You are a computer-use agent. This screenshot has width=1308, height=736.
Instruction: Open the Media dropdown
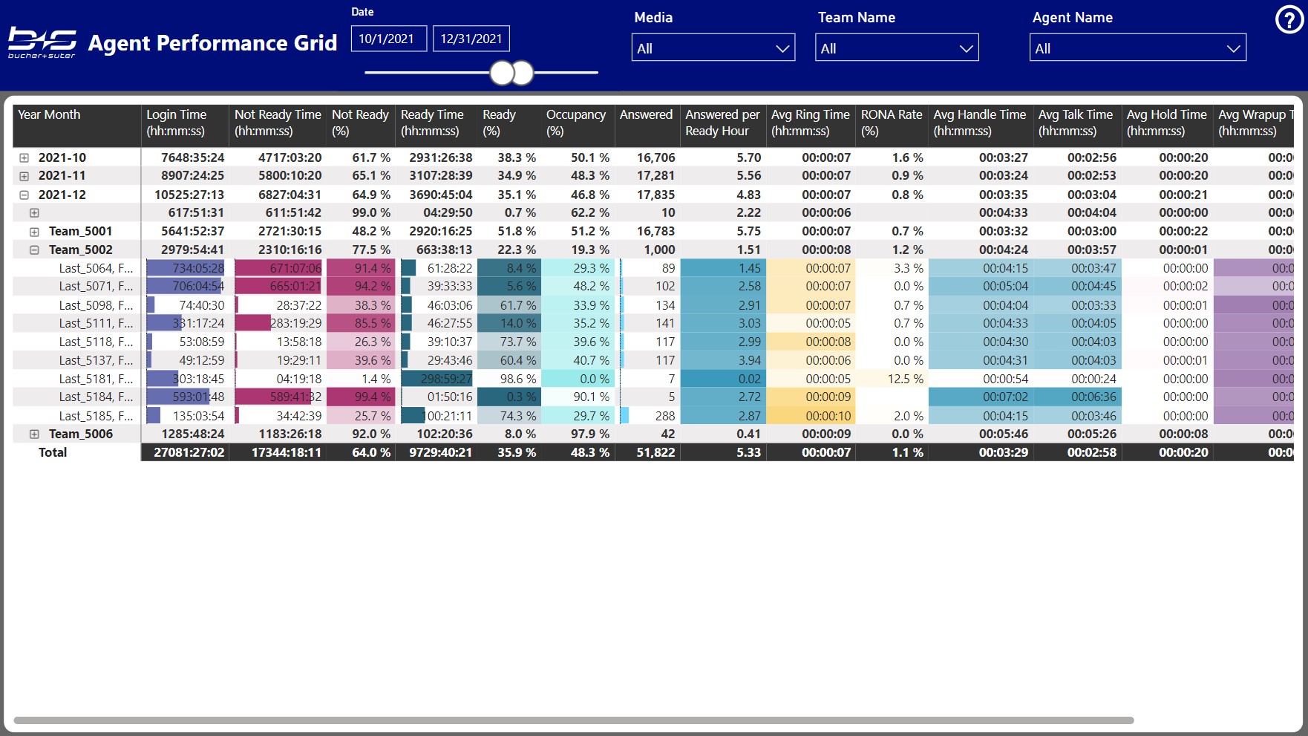coord(713,48)
